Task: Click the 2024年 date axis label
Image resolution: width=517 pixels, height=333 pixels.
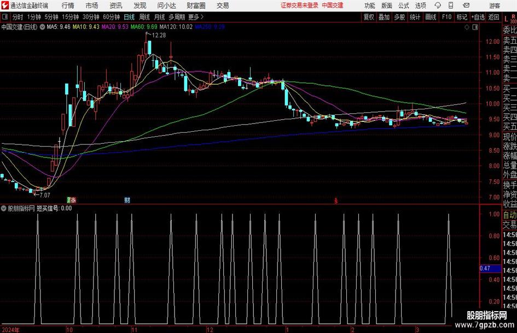Action: pyautogui.click(x=10, y=330)
